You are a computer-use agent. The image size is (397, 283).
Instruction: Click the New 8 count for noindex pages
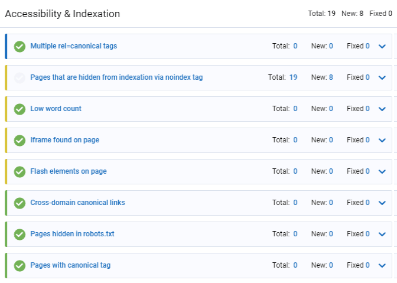(331, 77)
